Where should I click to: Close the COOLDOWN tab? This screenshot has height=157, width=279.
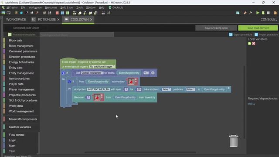pyautogui.click(x=91, y=20)
